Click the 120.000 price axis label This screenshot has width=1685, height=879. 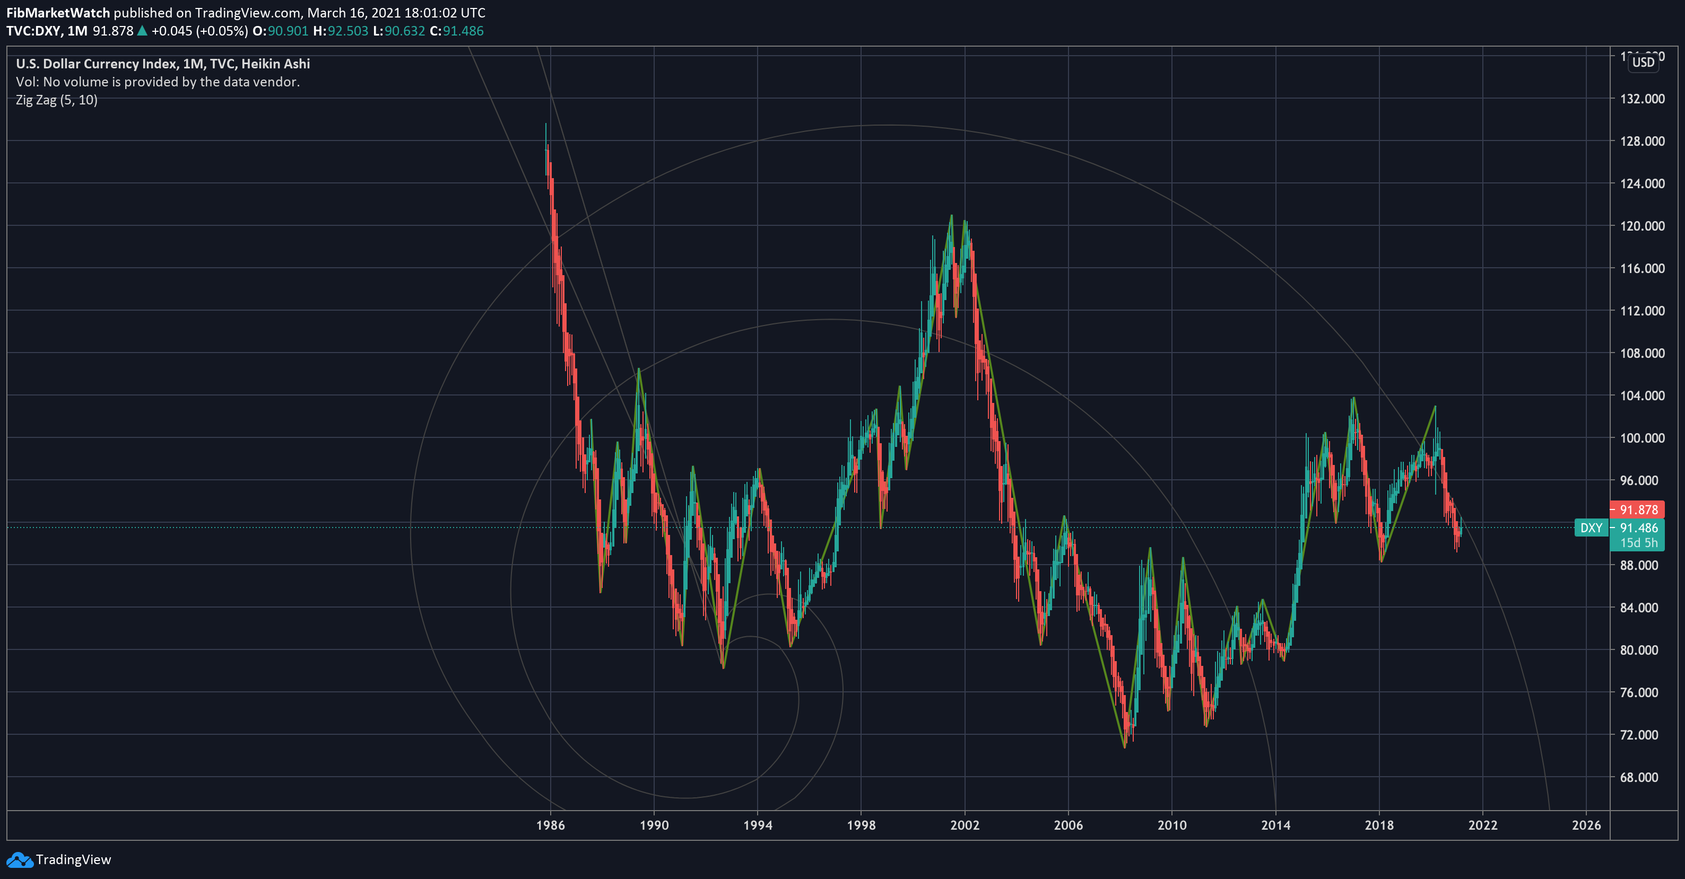point(1642,226)
